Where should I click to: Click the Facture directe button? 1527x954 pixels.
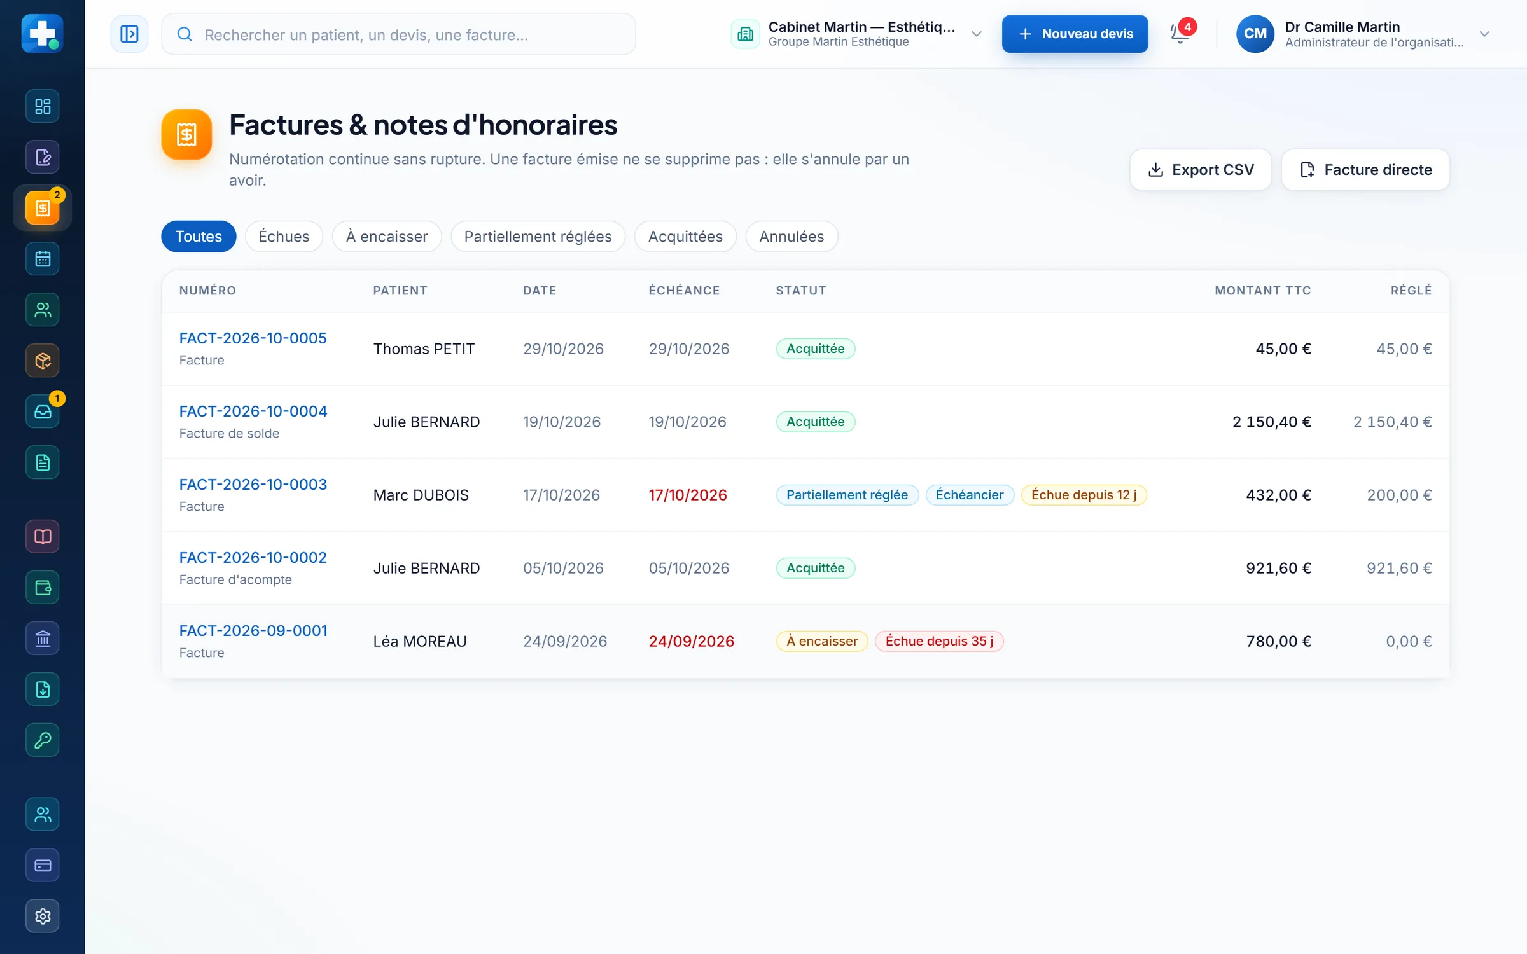[1365, 170]
